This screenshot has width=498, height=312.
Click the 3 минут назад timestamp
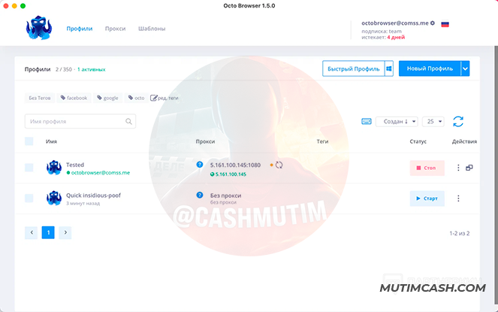point(83,203)
